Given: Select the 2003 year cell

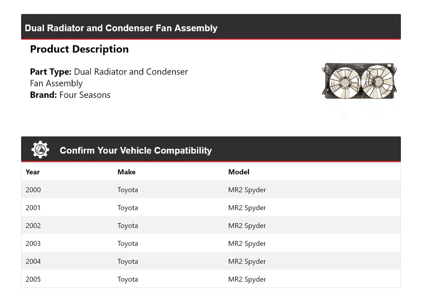Looking at the screenshot, I should click(x=33, y=244).
